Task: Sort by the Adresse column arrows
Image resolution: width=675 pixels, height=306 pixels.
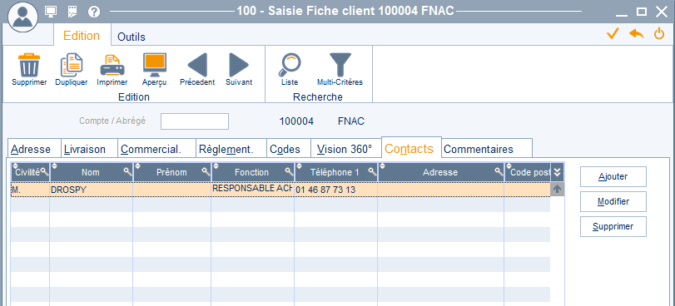Action: [x=383, y=166]
